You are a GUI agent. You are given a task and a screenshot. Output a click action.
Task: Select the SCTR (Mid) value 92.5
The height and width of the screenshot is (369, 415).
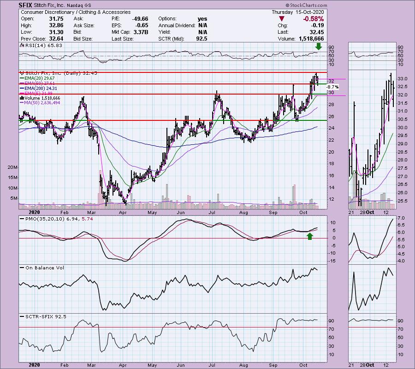[x=202, y=39]
